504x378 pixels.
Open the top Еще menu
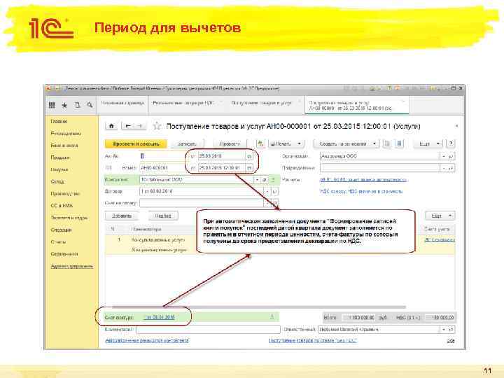(x=428, y=143)
